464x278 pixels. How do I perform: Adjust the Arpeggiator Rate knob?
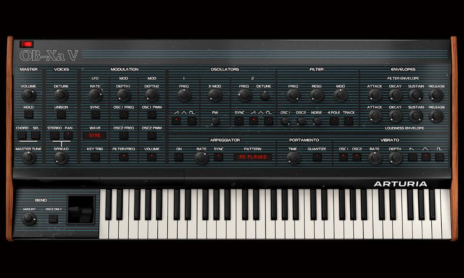[201, 158]
